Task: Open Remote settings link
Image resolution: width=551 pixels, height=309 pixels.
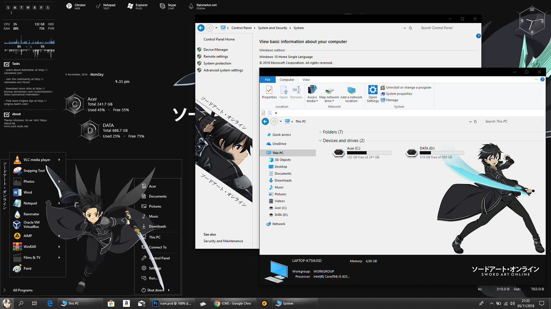Action: [x=216, y=56]
